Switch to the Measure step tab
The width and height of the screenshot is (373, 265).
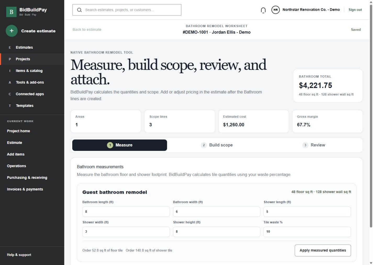click(120, 145)
